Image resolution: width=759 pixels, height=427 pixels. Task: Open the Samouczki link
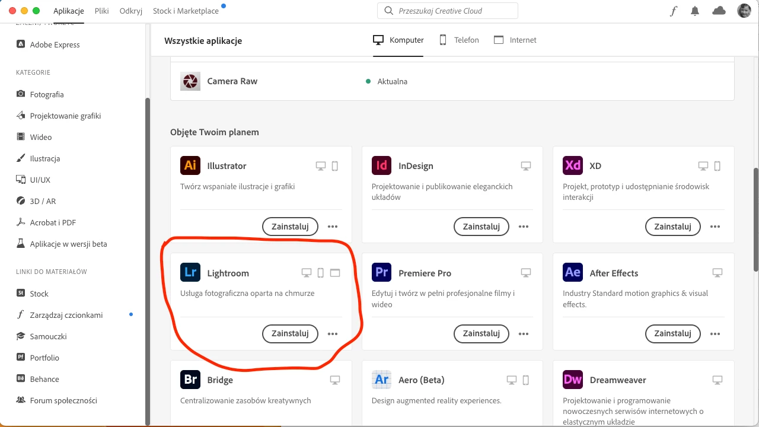coord(42,336)
